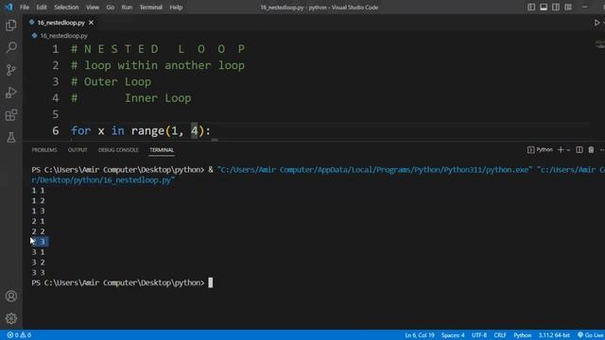
Task: Open the File menu
Action: point(25,8)
